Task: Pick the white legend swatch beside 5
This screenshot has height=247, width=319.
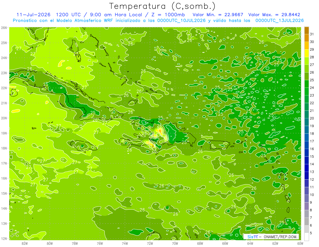Action: pyautogui.click(x=307, y=237)
